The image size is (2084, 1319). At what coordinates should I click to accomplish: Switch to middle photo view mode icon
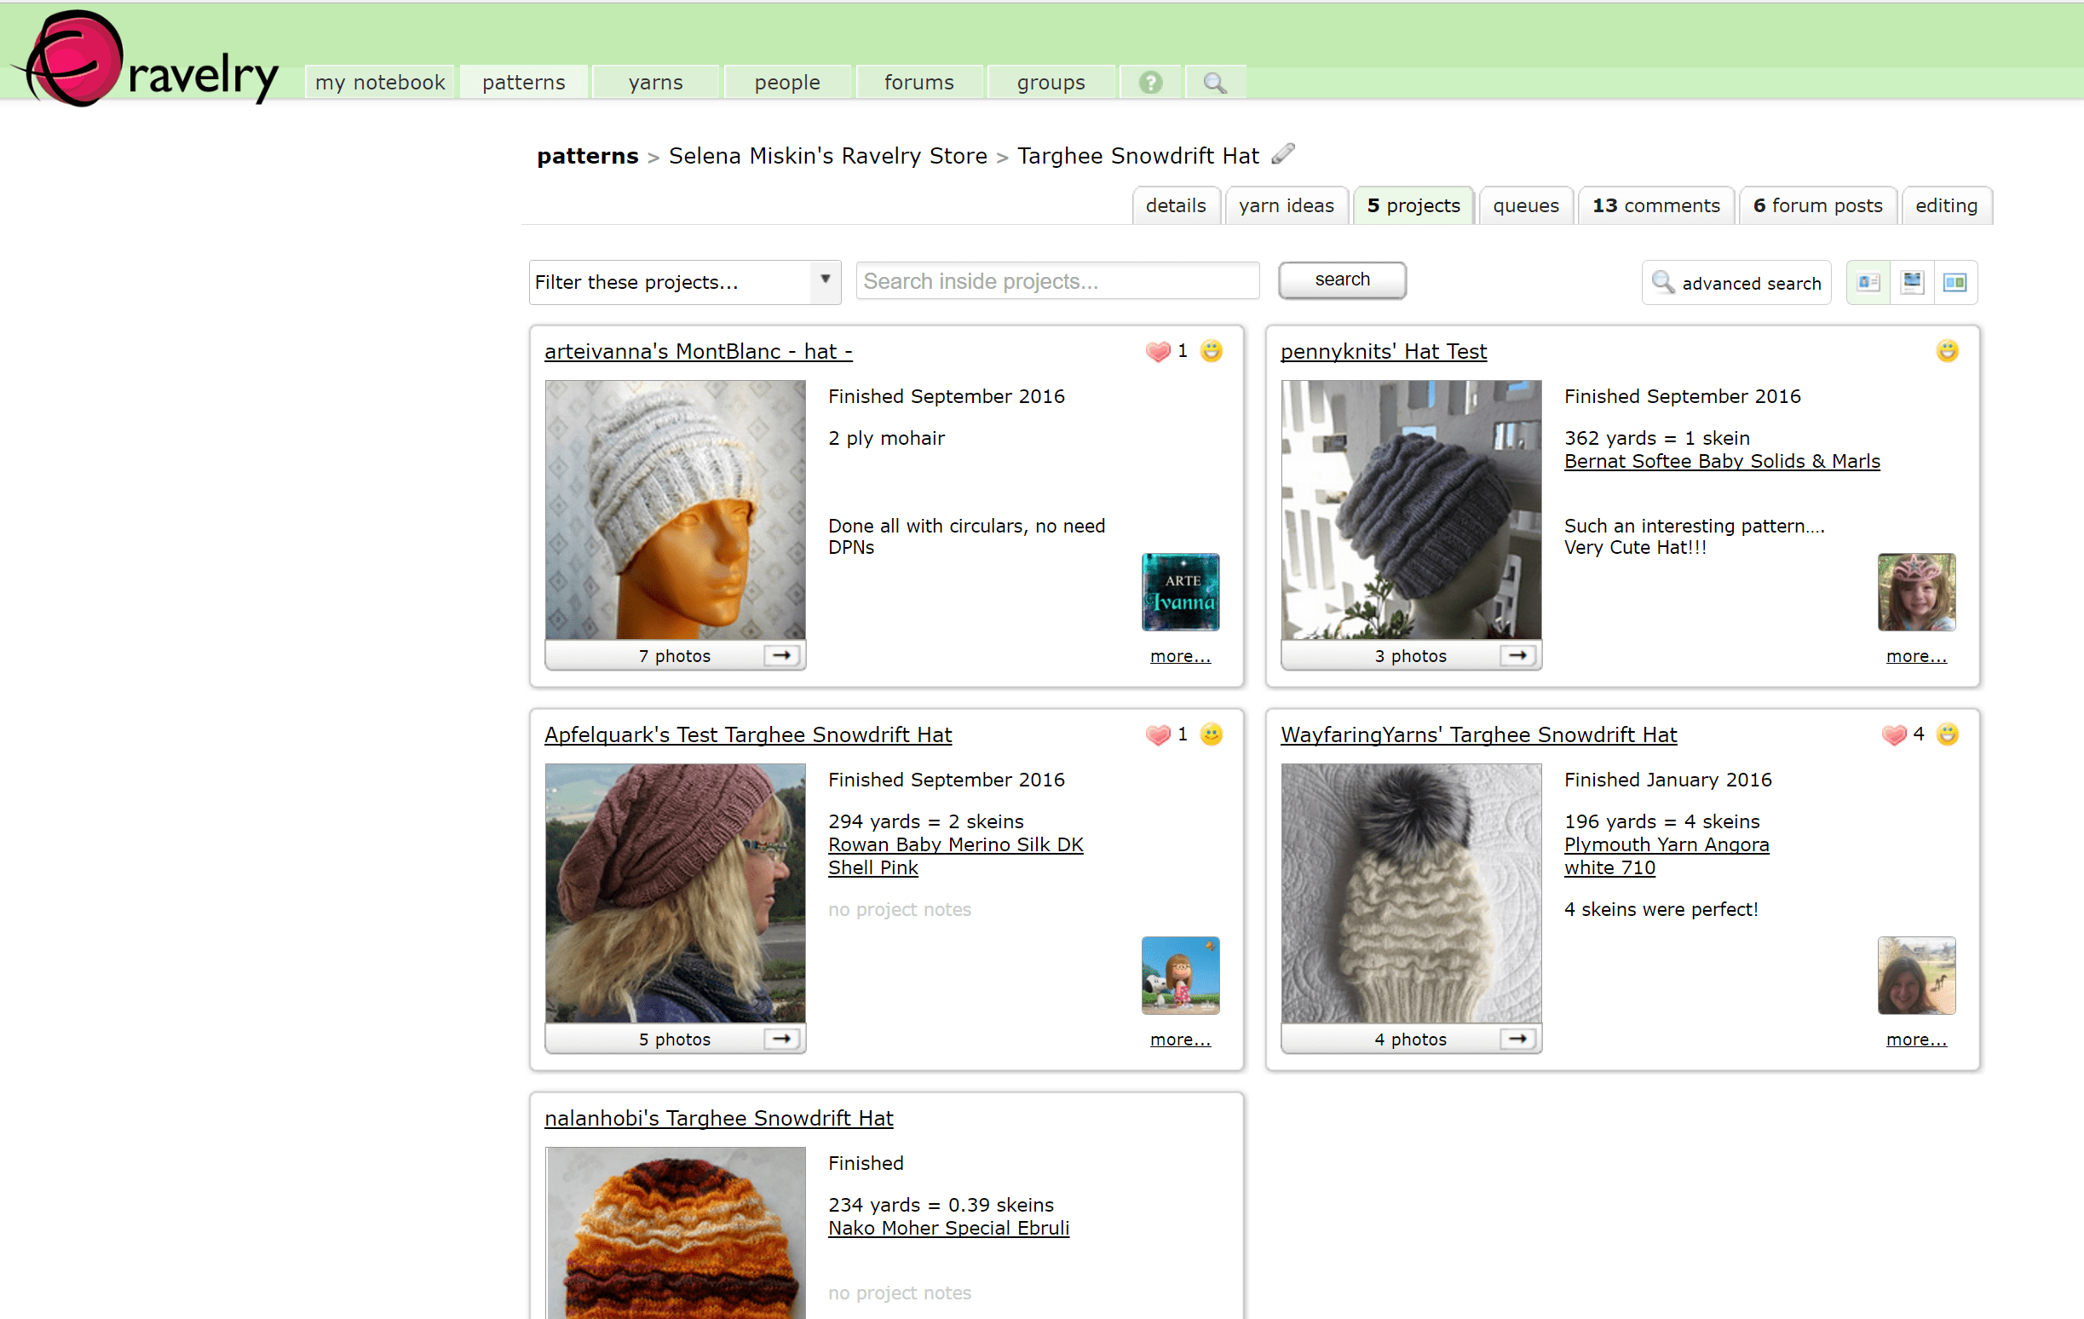(1912, 282)
